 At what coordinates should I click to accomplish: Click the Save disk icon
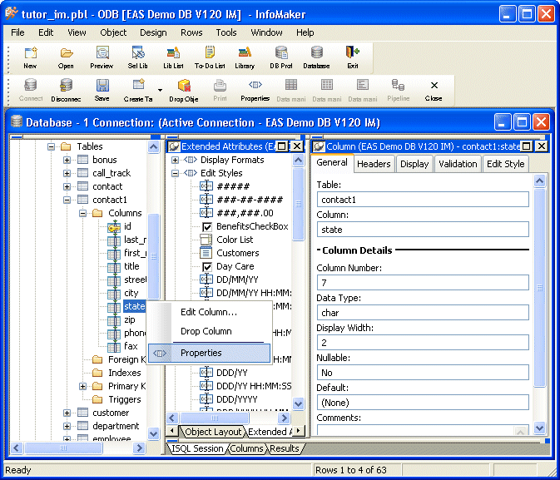[102, 91]
